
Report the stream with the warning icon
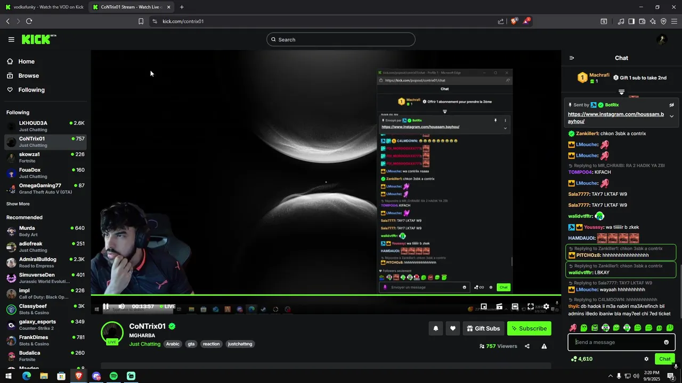pos(544,346)
